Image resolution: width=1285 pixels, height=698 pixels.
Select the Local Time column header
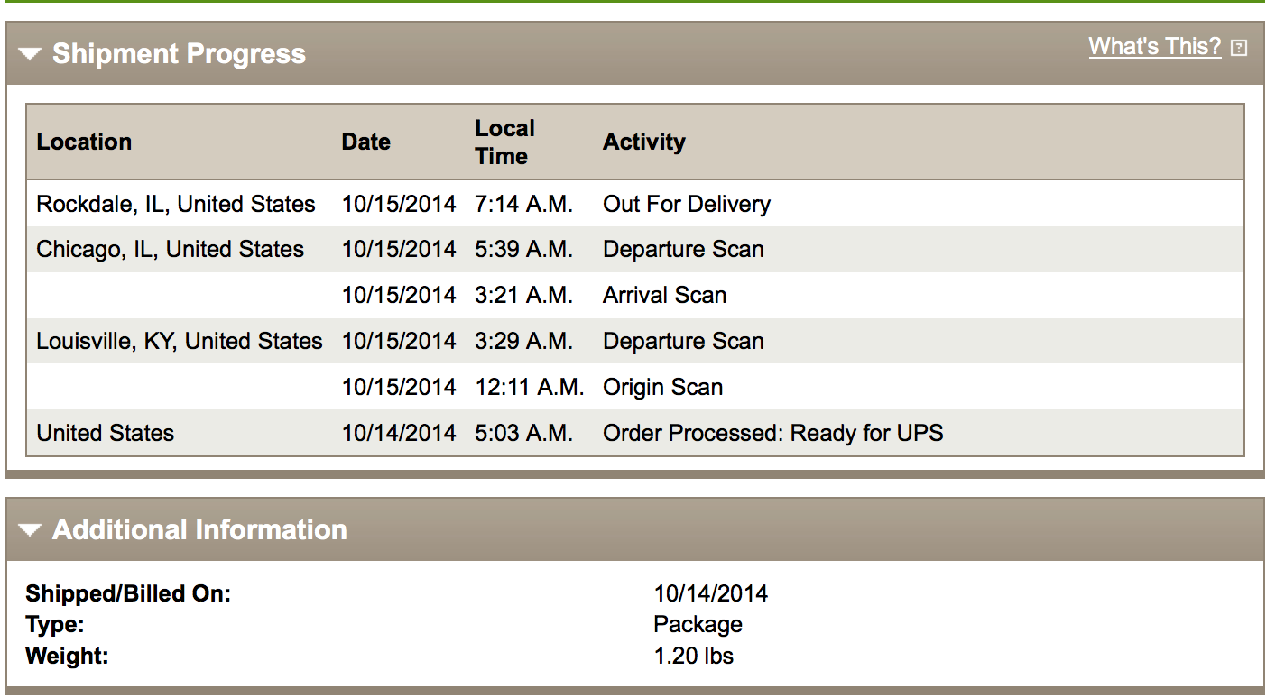point(505,142)
